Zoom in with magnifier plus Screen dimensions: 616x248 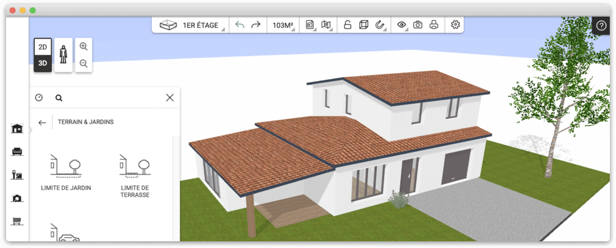83,47
